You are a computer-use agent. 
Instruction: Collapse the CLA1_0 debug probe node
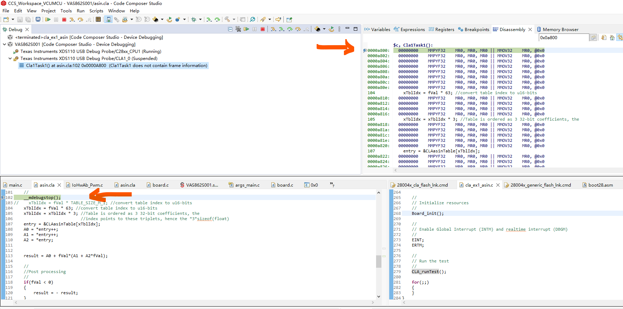coord(10,59)
